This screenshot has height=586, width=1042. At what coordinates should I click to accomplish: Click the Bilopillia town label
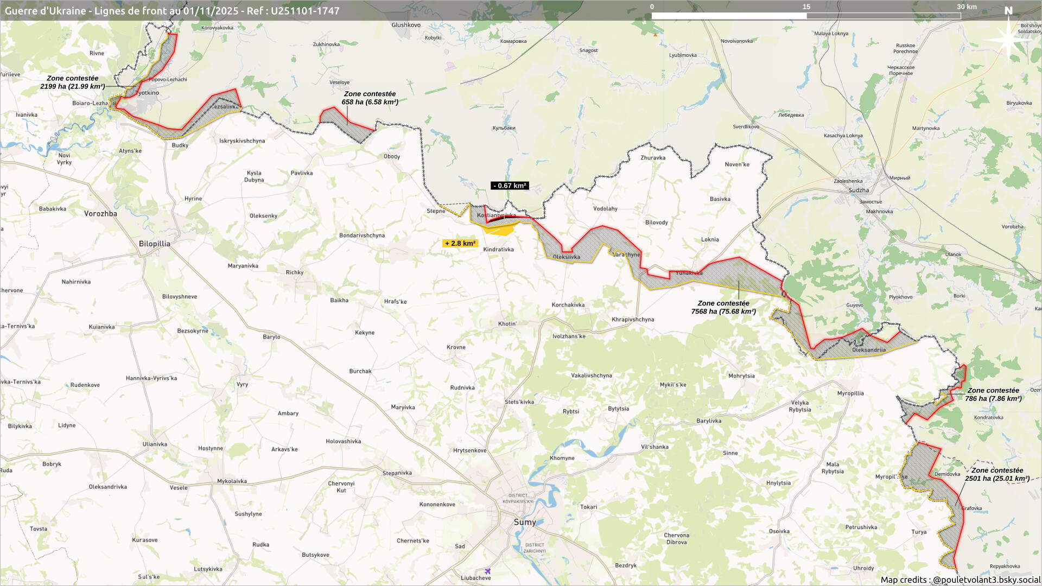pos(154,244)
